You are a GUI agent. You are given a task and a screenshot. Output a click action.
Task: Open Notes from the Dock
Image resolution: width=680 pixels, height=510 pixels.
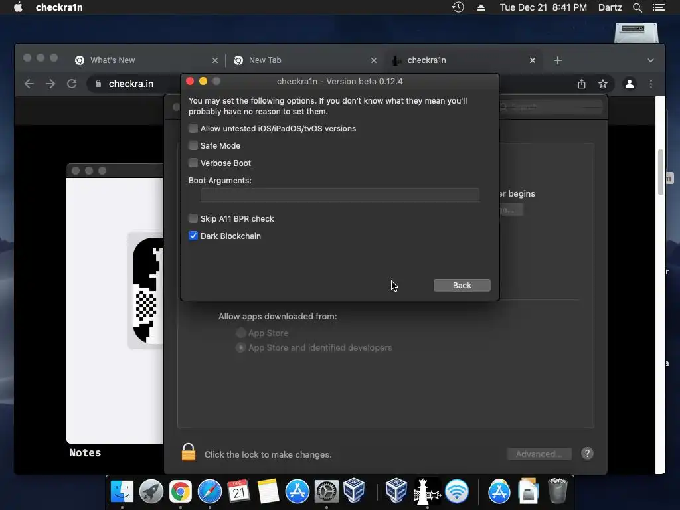[268, 491]
